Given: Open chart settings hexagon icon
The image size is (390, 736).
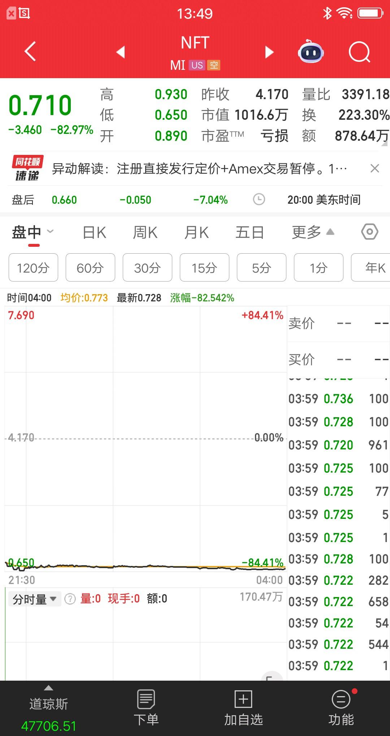Looking at the screenshot, I should tap(370, 232).
